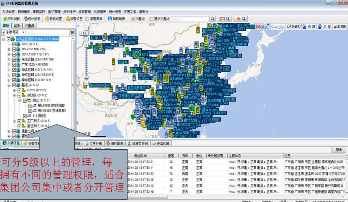This screenshot has height=202, width=348.
Task: Collapse the 测试组 tree node
Action: (x=14, y=95)
